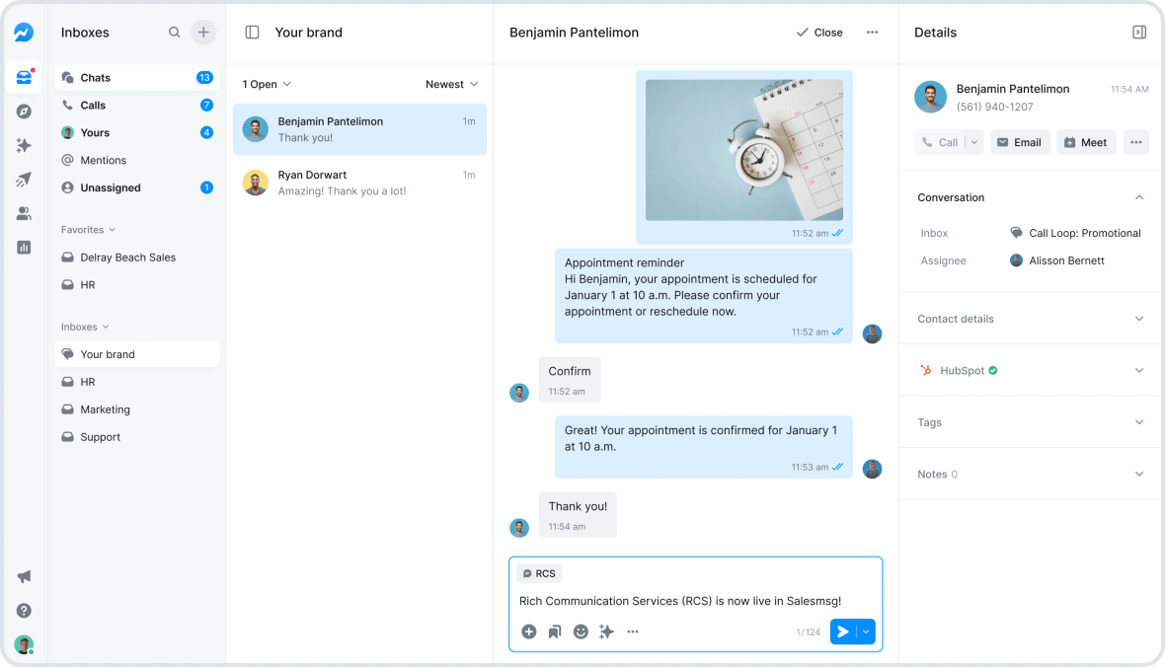
Task: Open search in the Inboxes panel
Action: point(174,32)
